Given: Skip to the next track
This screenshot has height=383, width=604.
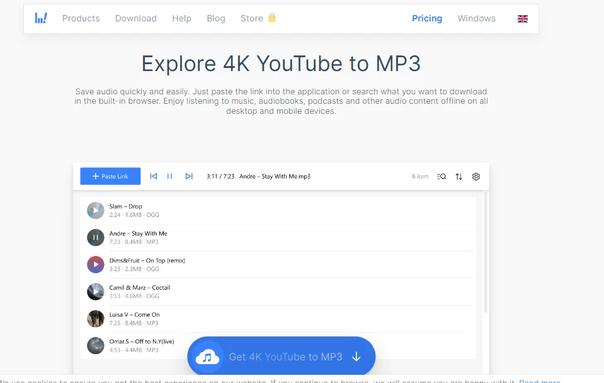Looking at the screenshot, I should [x=189, y=176].
